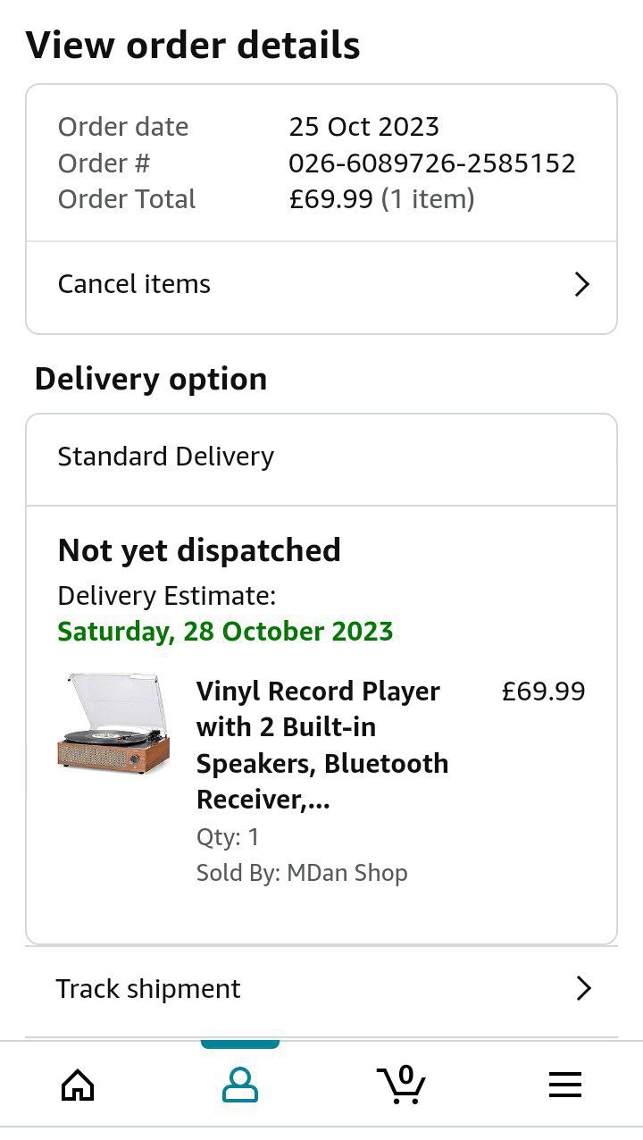Tap the Qty: 1 text

(228, 837)
